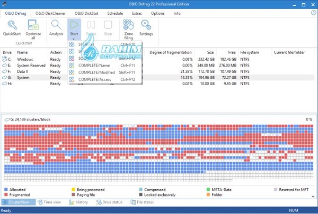Click the Compressed legend swatch
The width and height of the screenshot is (318, 214).
141,190
